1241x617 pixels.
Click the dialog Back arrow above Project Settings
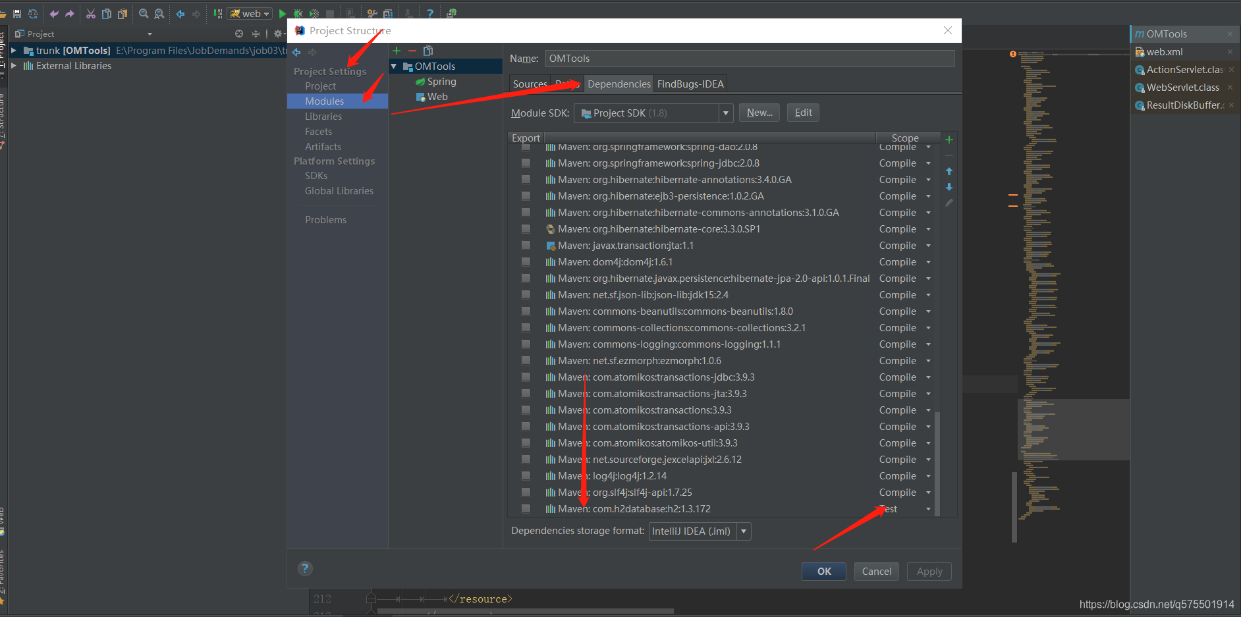tap(296, 52)
